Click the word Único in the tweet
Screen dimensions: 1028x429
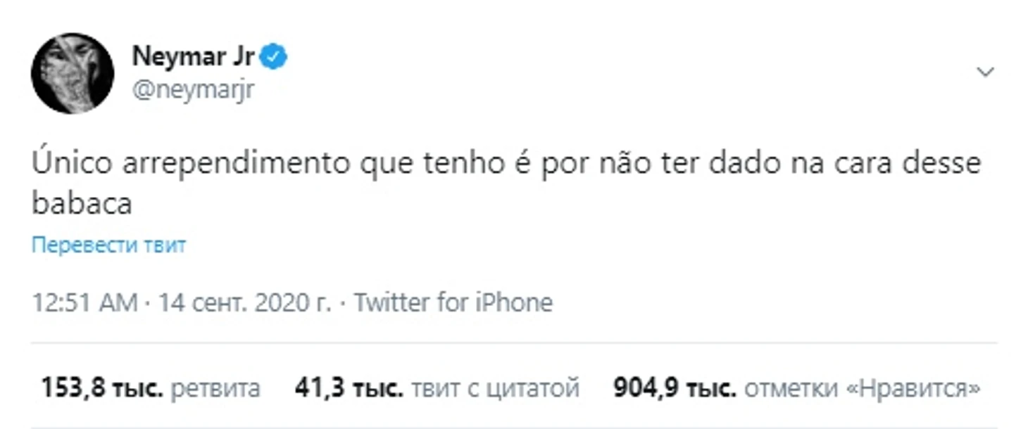tap(71, 164)
